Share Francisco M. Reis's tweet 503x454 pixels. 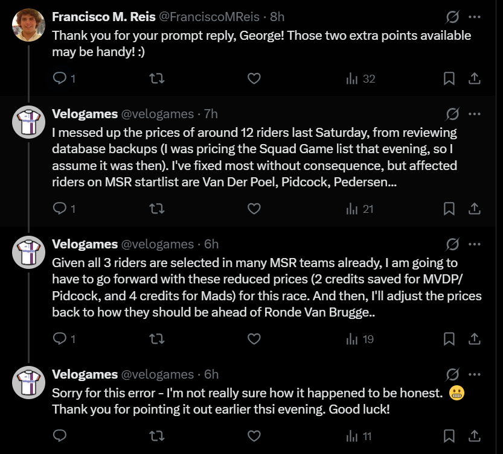pyautogui.click(x=475, y=78)
